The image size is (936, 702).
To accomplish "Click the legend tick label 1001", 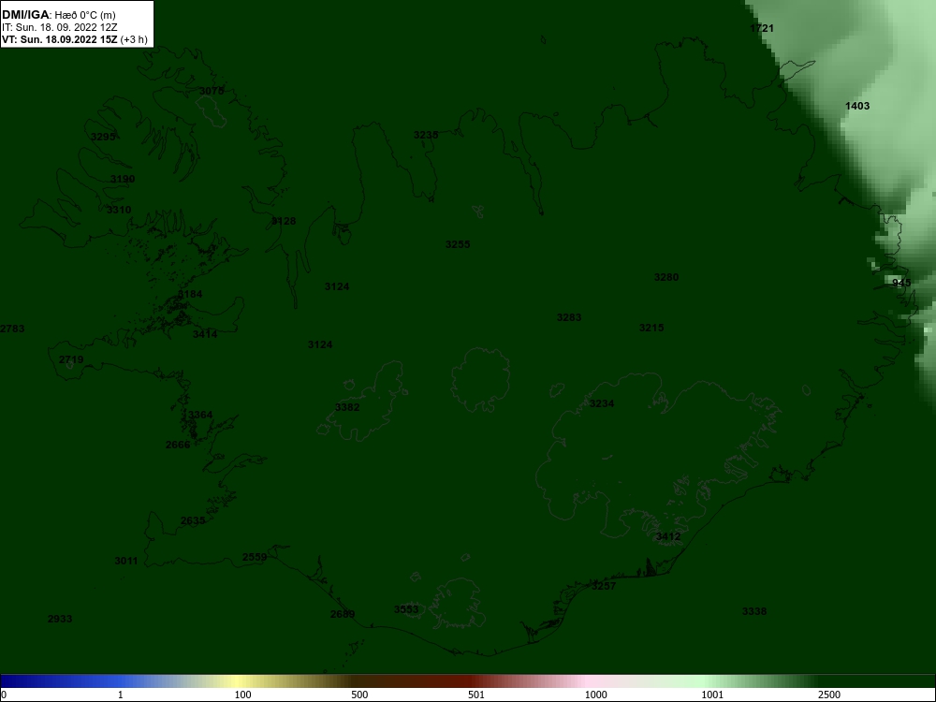I will (712, 695).
